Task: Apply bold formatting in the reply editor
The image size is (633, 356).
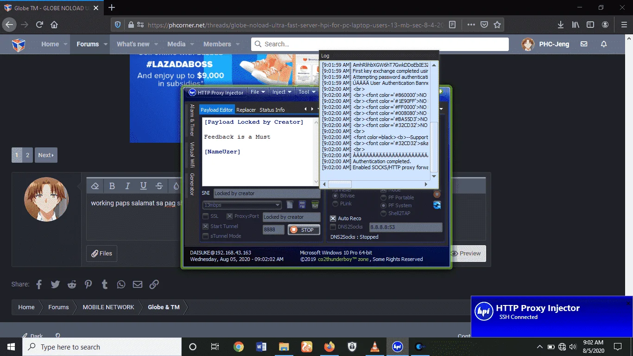Action: coord(112,186)
